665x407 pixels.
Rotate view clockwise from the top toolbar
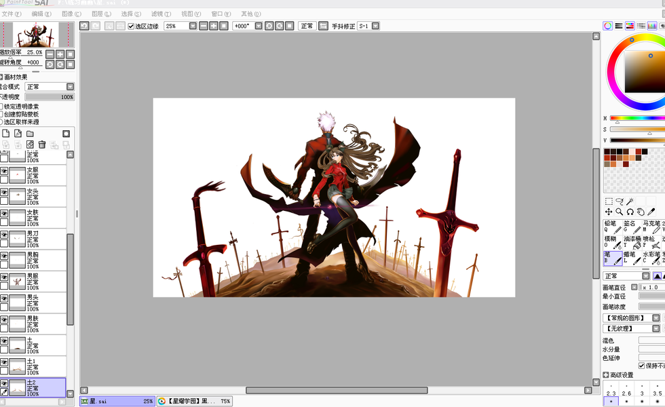click(x=280, y=26)
